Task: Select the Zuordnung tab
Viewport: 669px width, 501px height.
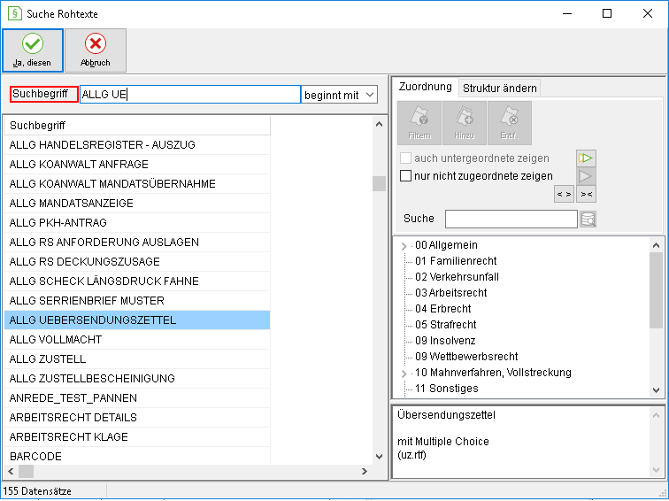Action: pyautogui.click(x=425, y=87)
